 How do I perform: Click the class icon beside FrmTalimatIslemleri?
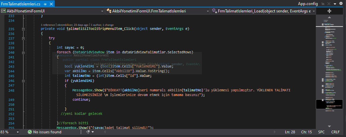(x=109, y=11)
